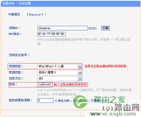Click the hint text about scanning for SSID
The image size is (141, 117).
coord(84,42)
